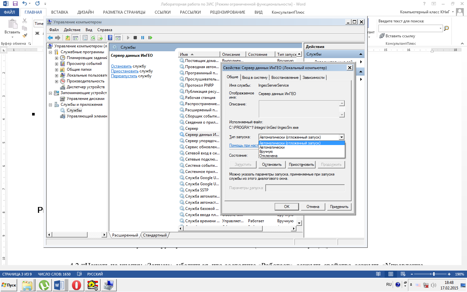Click the zoom out minus button
Image resolution: width=467 pixels, height=292 pixels.
point(412,274)
